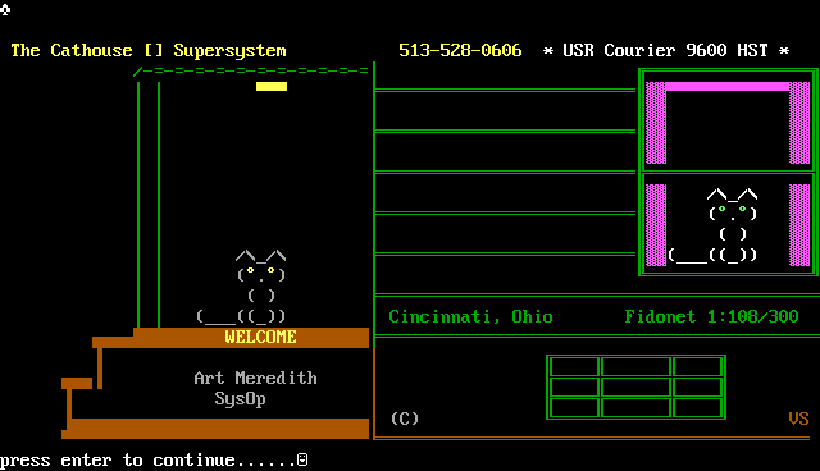
Task: Click the magenta curtain valance at top
Action: (727, 86)
